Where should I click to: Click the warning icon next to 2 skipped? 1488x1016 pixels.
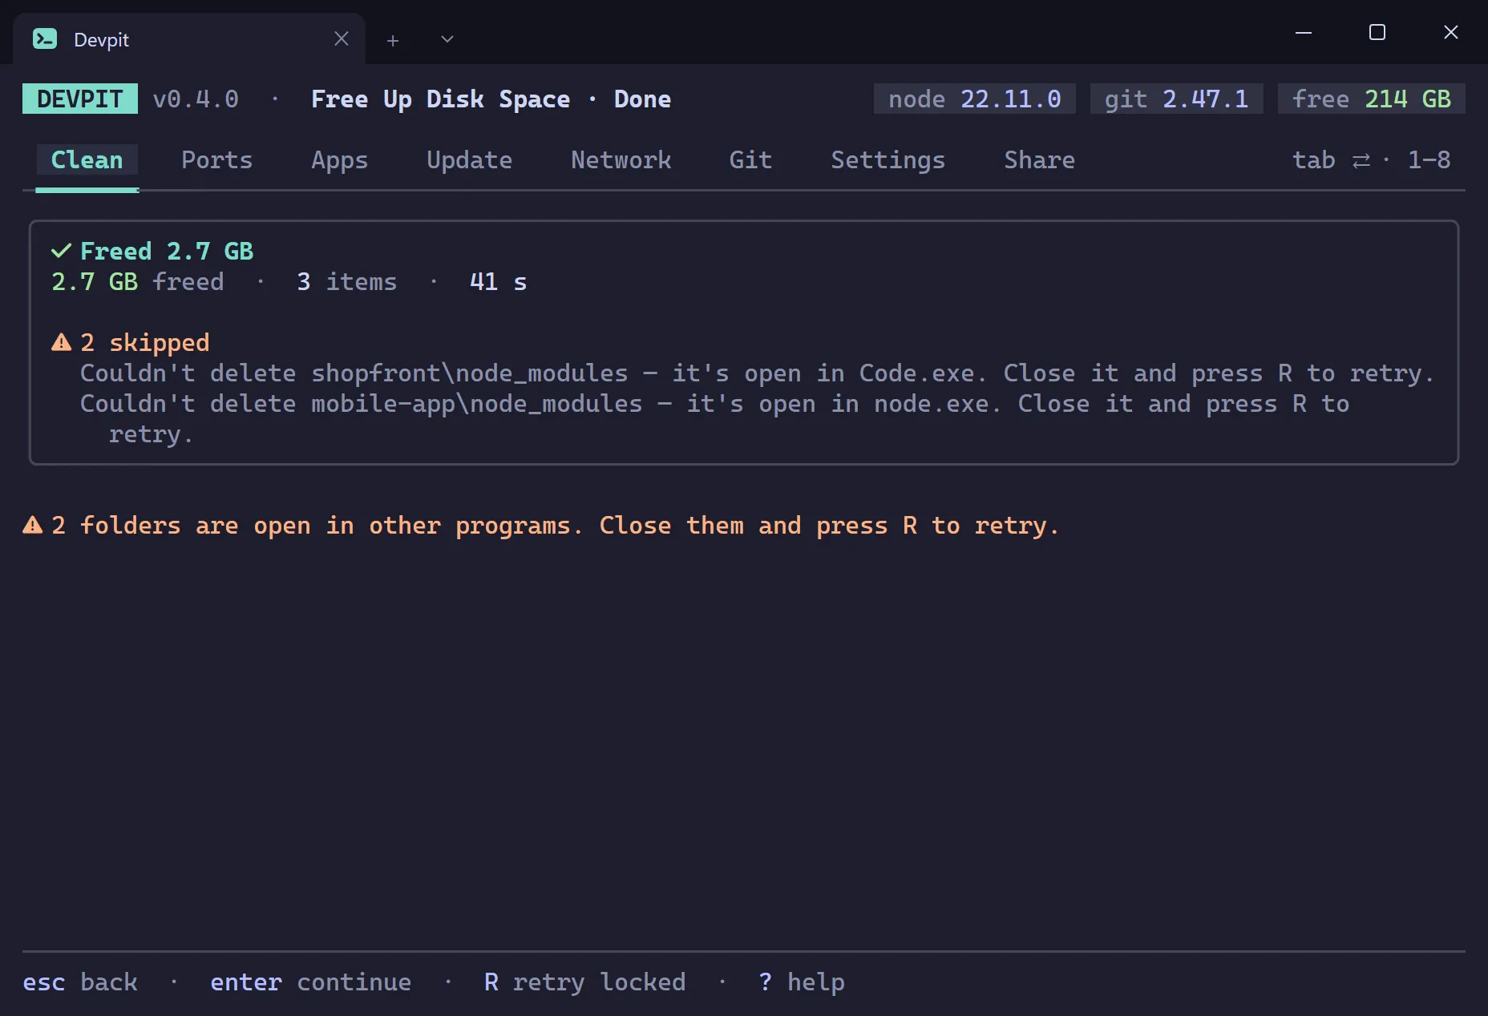coord(62,342)
